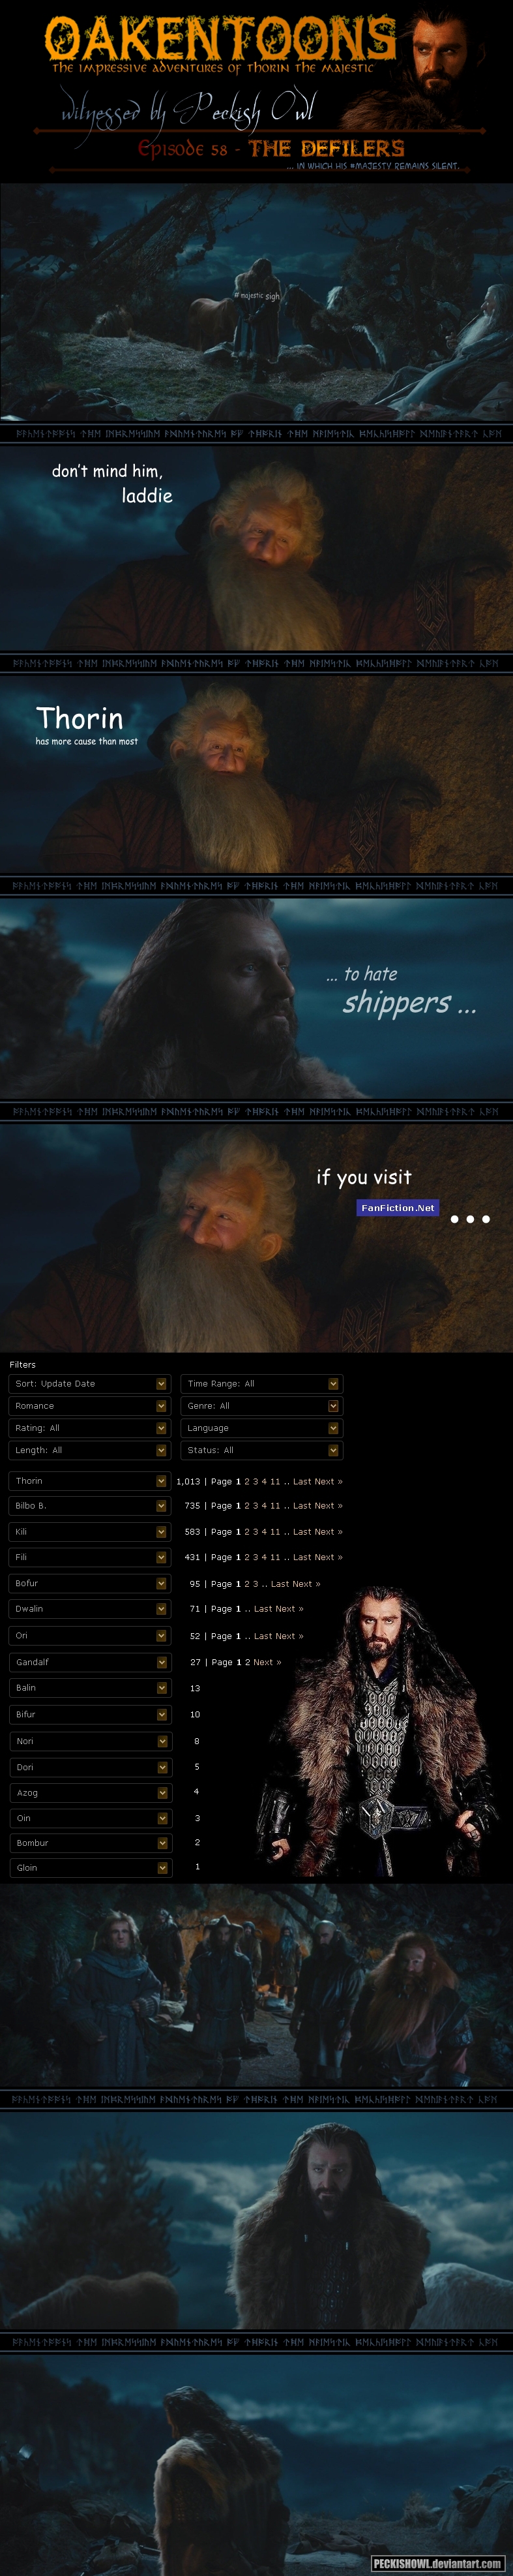
Task: Click Next » in the Thorin row
Action: tap(329, 1482)
